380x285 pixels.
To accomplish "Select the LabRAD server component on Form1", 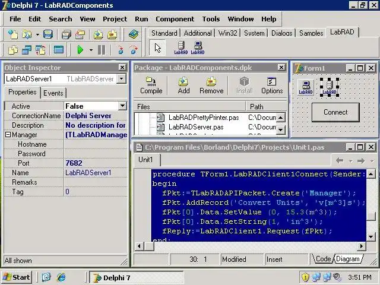I will (330, 87).
